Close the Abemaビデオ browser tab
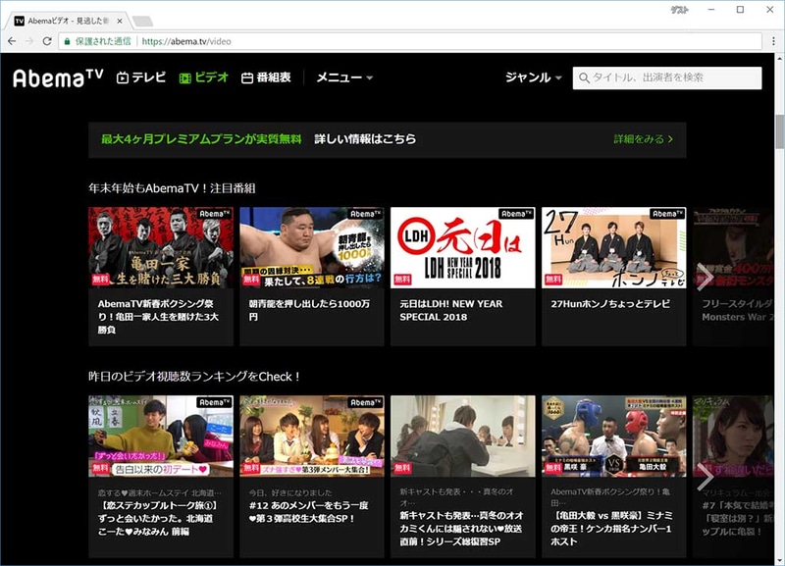 pos(120,21)
